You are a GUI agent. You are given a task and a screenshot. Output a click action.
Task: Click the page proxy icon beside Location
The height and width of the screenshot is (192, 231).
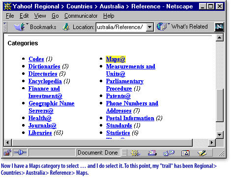tap(66, 27)
